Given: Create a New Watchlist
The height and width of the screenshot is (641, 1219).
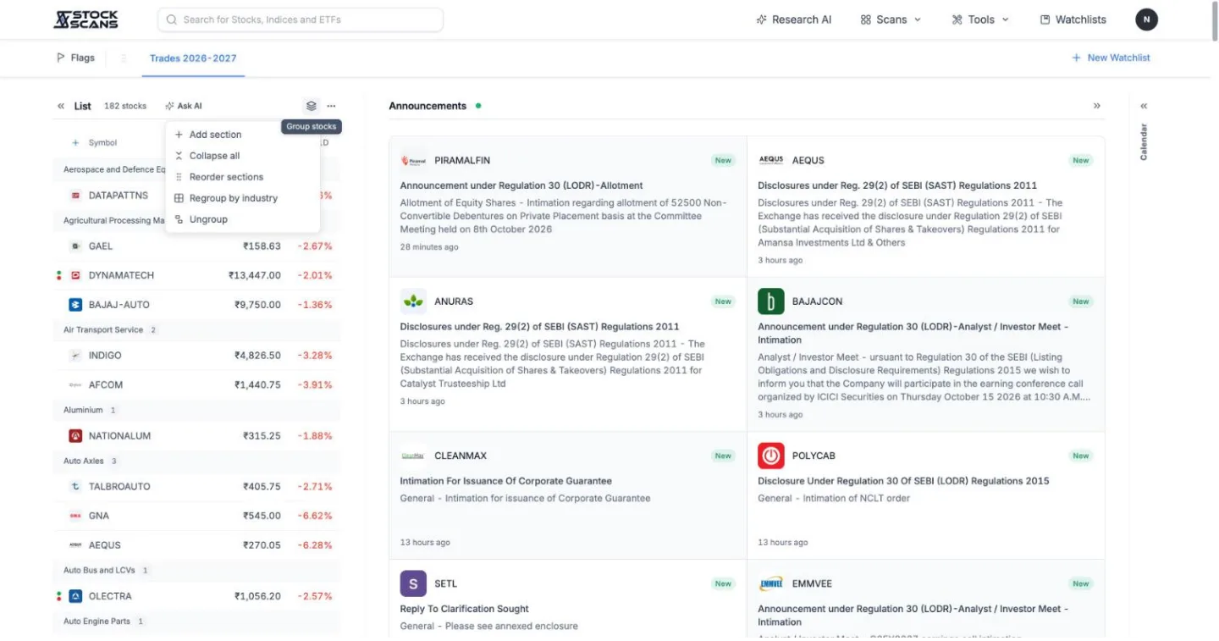Looking at the screenshot, I should click(1111, 58).
